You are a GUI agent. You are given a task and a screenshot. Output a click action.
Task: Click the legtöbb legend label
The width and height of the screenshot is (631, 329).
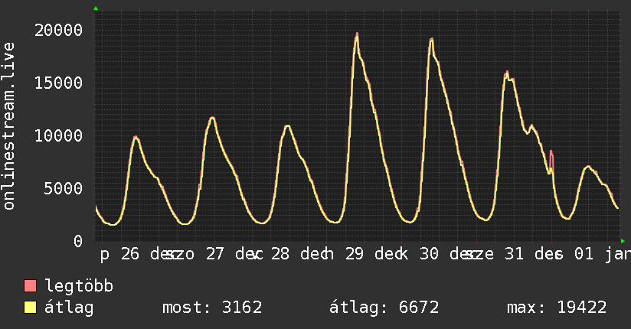(79, 286)
